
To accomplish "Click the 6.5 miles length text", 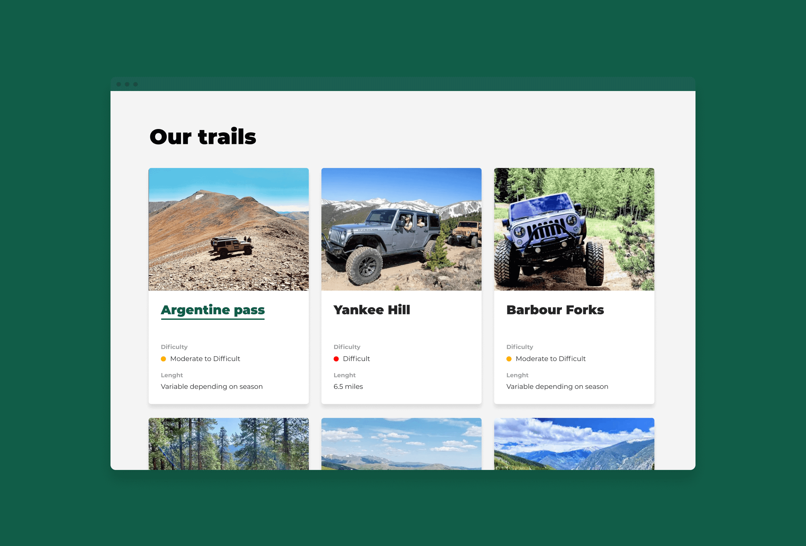I will click(348, 386).
